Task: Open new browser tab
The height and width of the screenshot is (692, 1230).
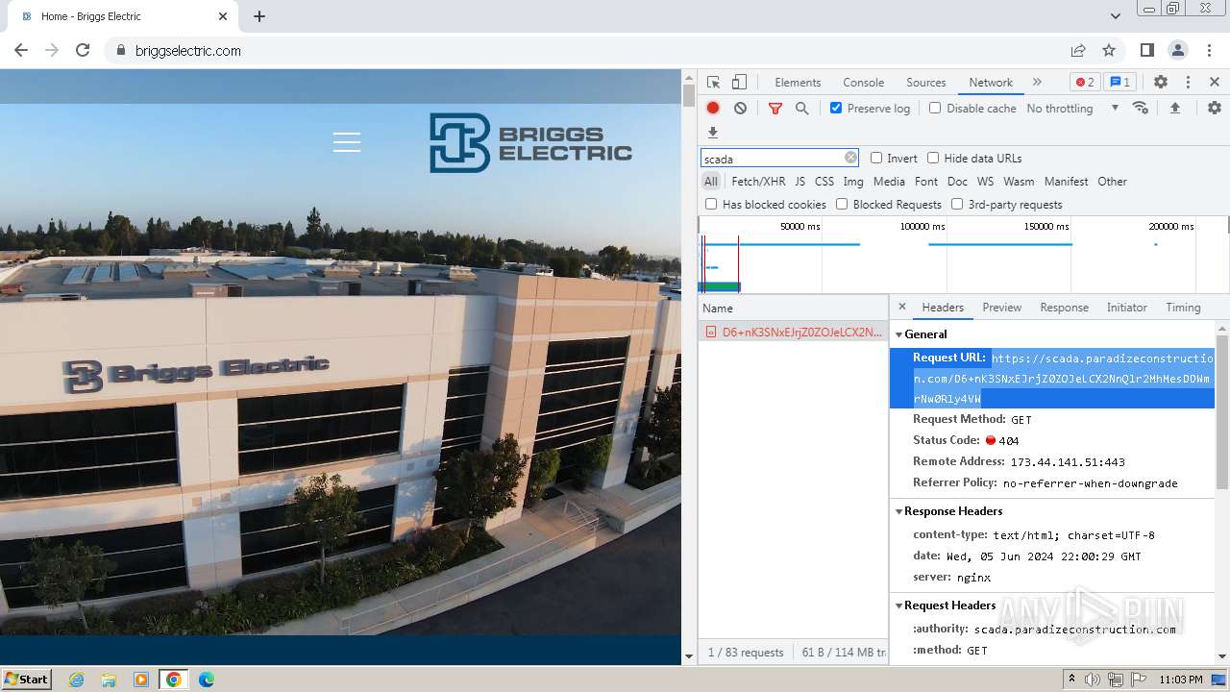Action: [259, 16]
